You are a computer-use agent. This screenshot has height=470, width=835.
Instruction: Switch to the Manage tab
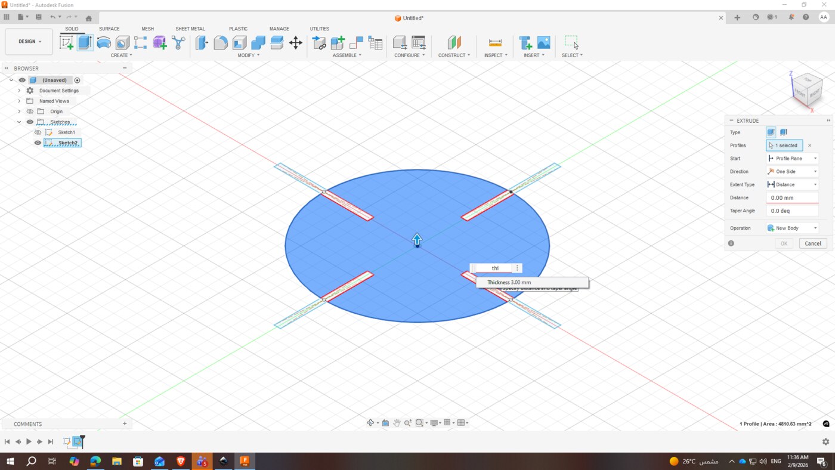tap(279, 29)
